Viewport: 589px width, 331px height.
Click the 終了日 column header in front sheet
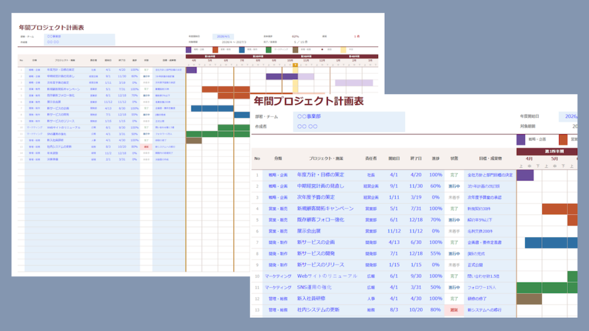click(x=416, y=159)
